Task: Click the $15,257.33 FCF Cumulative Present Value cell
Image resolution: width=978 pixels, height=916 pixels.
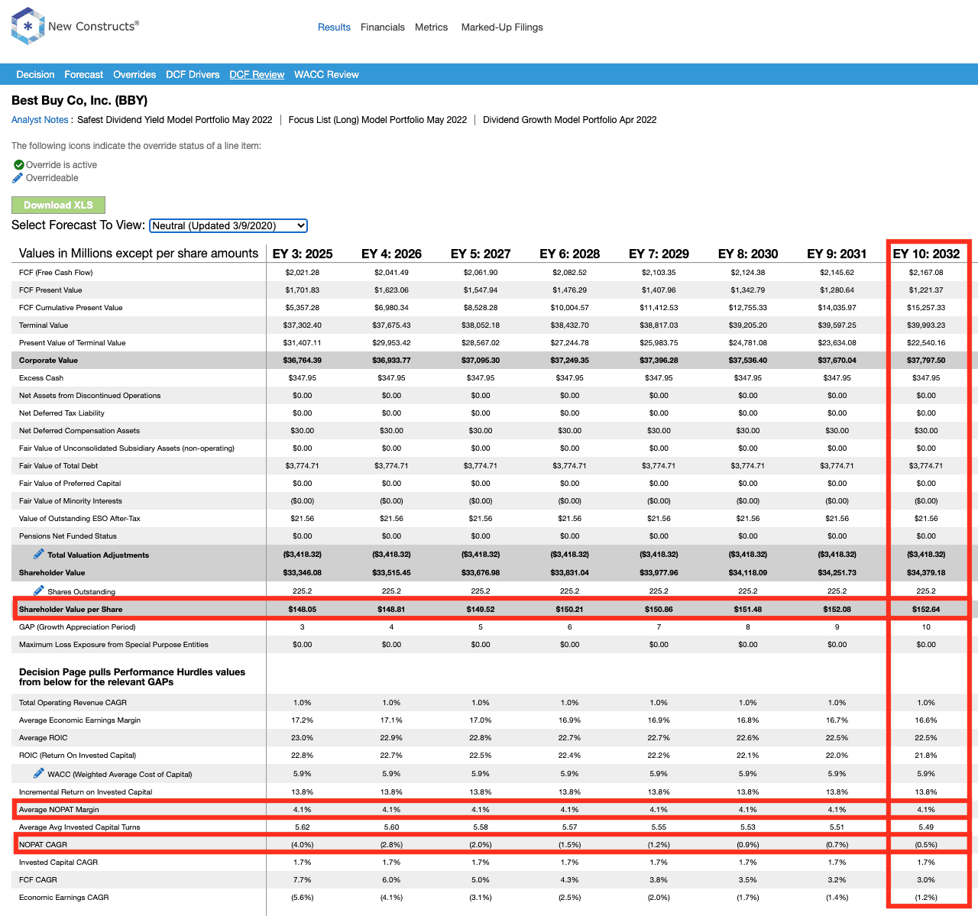Action: point(926,308)
